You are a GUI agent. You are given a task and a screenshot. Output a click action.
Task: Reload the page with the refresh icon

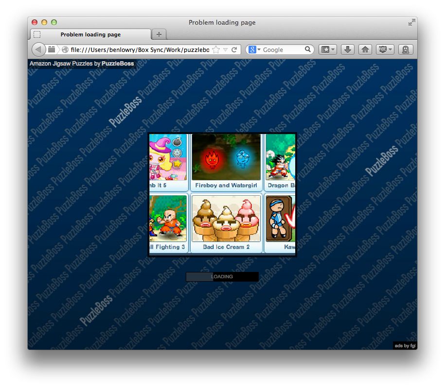click(x=234, y=50)
